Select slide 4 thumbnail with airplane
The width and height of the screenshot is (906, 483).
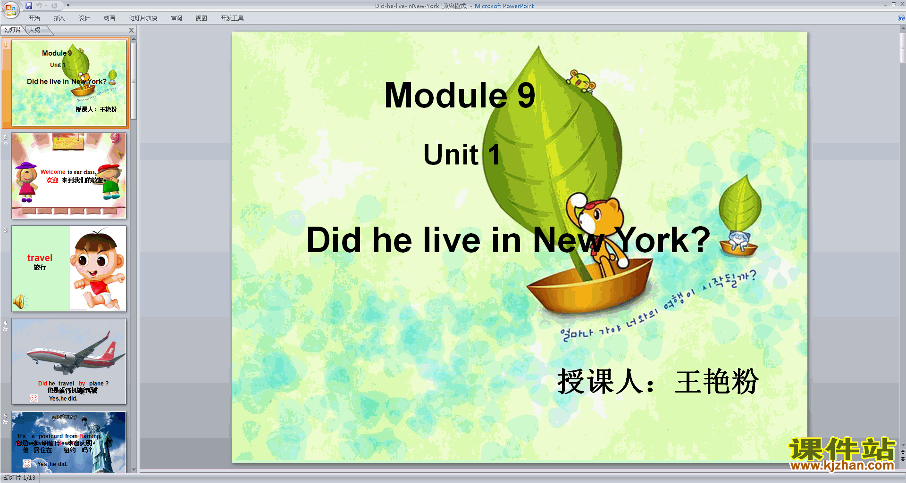(x=69, y=361)
